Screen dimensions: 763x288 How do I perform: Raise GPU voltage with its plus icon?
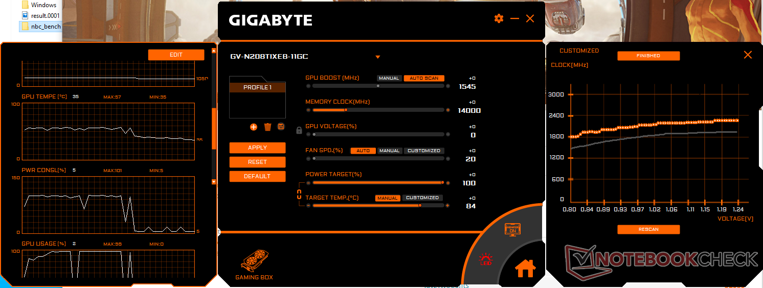pyautogui.click(x=448, y=134)
